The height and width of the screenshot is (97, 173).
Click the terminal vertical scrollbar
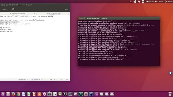click(x=160, y=60)
